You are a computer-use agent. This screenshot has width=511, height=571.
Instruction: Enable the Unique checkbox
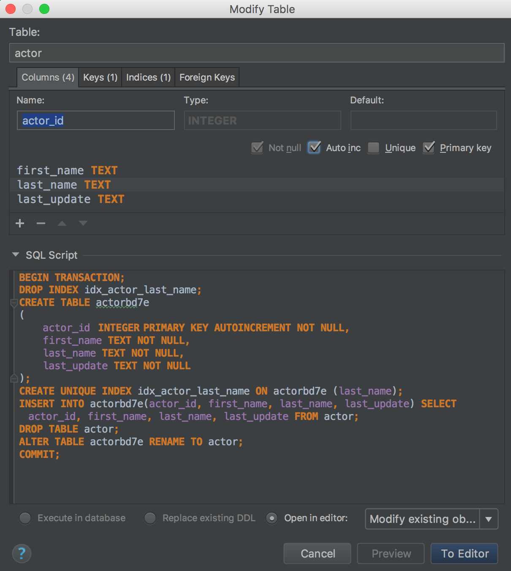coord(373,148)
